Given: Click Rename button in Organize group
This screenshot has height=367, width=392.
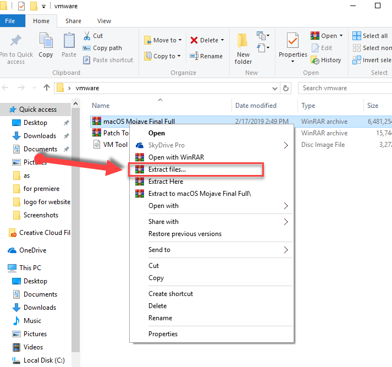Looking at the screenshot, I should (206, 56).
